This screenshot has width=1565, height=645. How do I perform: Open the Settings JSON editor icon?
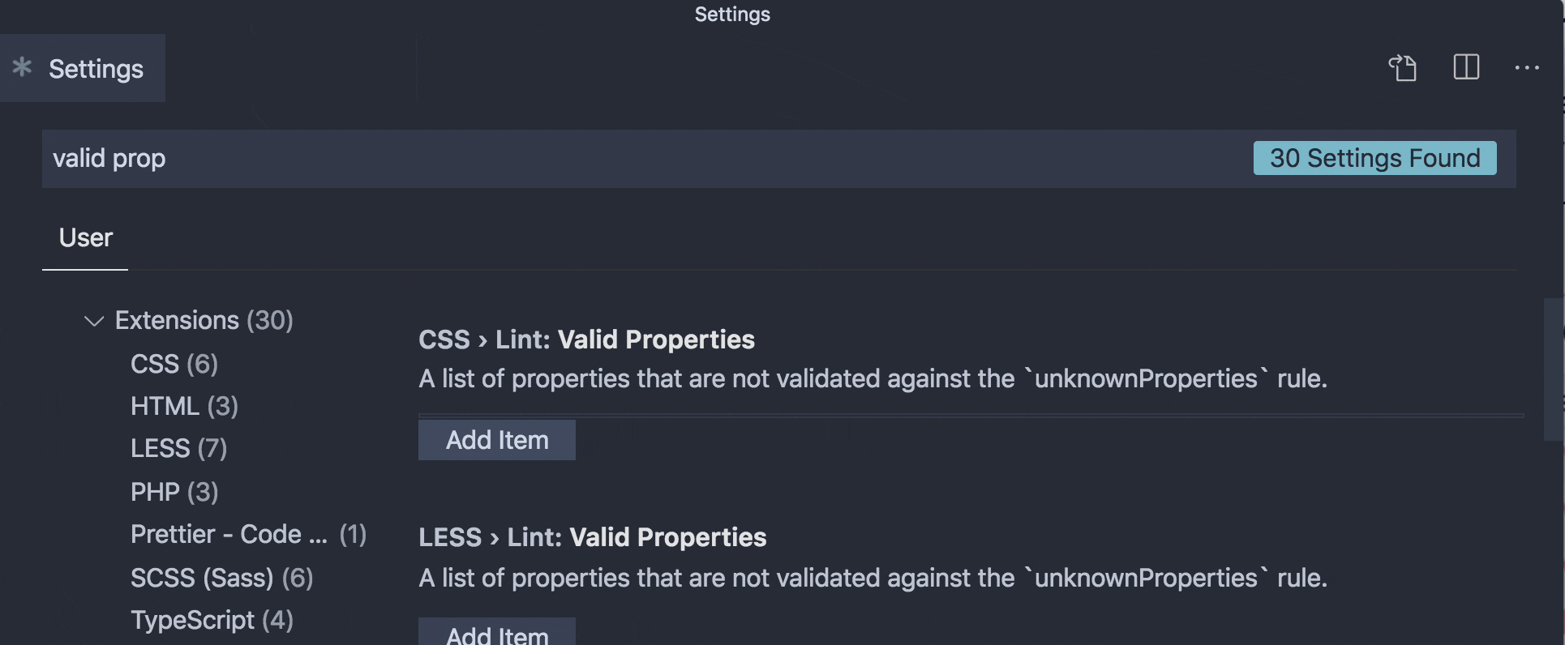pos(1404,68)
